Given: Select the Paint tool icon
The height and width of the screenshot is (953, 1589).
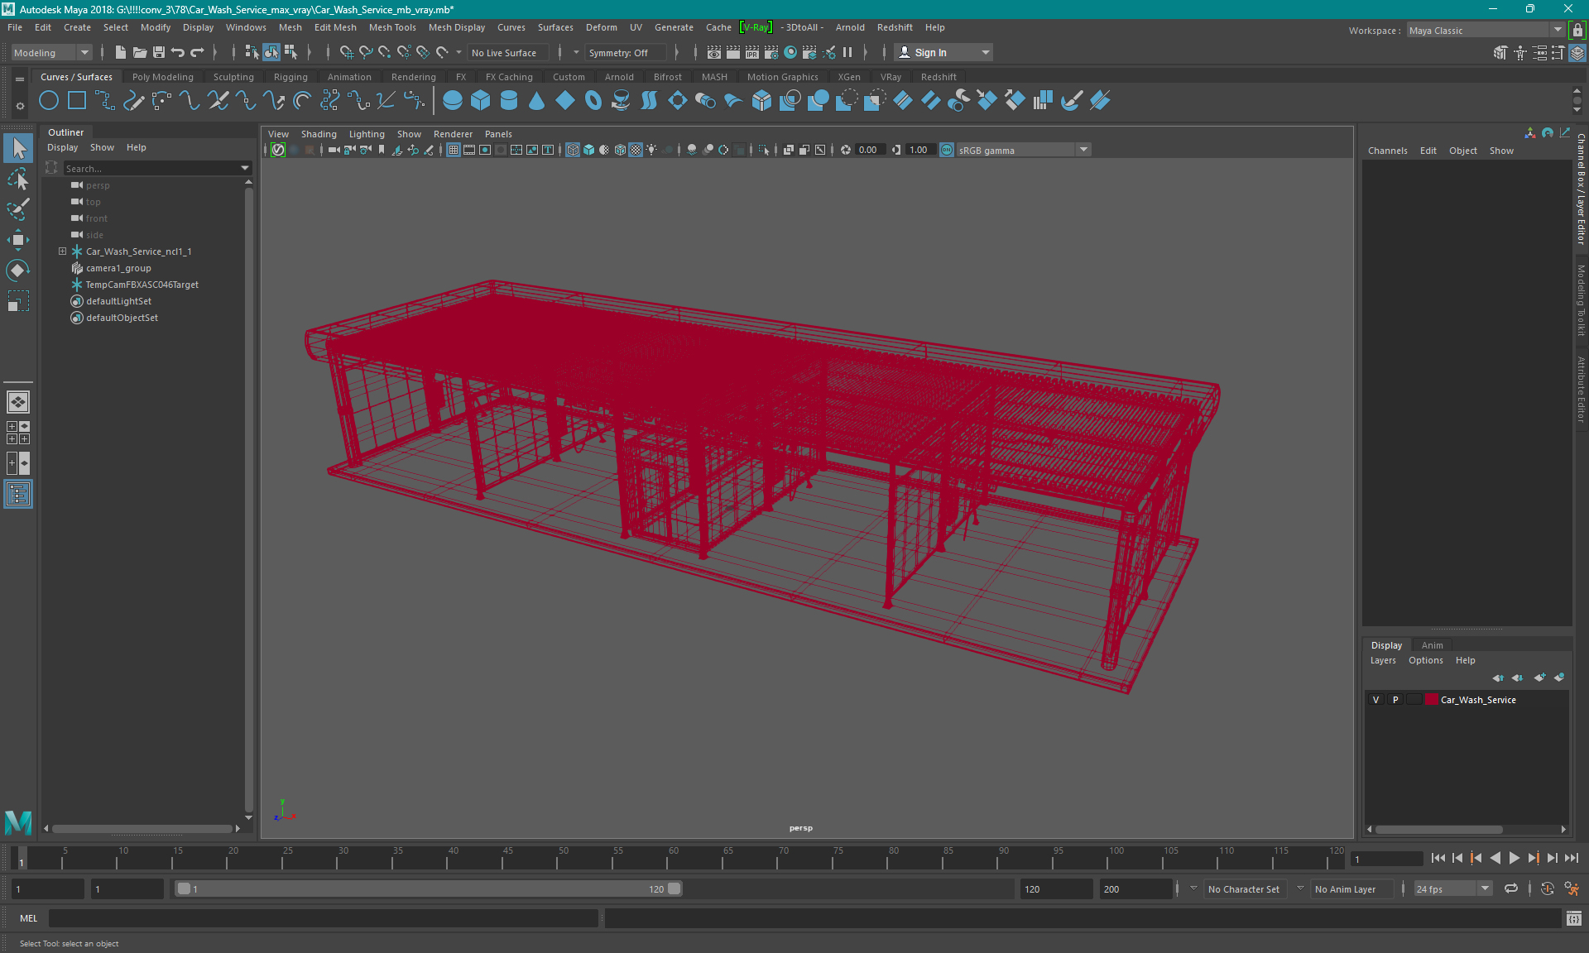Looking at the screenshot, I should (18, 210).
